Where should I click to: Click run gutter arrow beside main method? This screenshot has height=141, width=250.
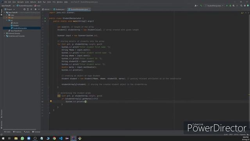click(x=45, y=21)
